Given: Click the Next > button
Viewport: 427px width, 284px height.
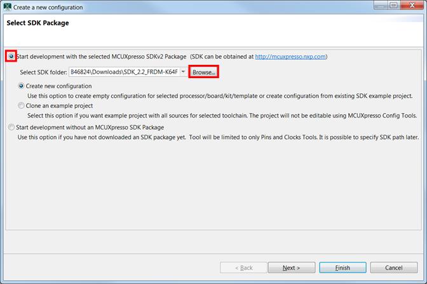Looking at the screenshot, I should tap(291, 267).
